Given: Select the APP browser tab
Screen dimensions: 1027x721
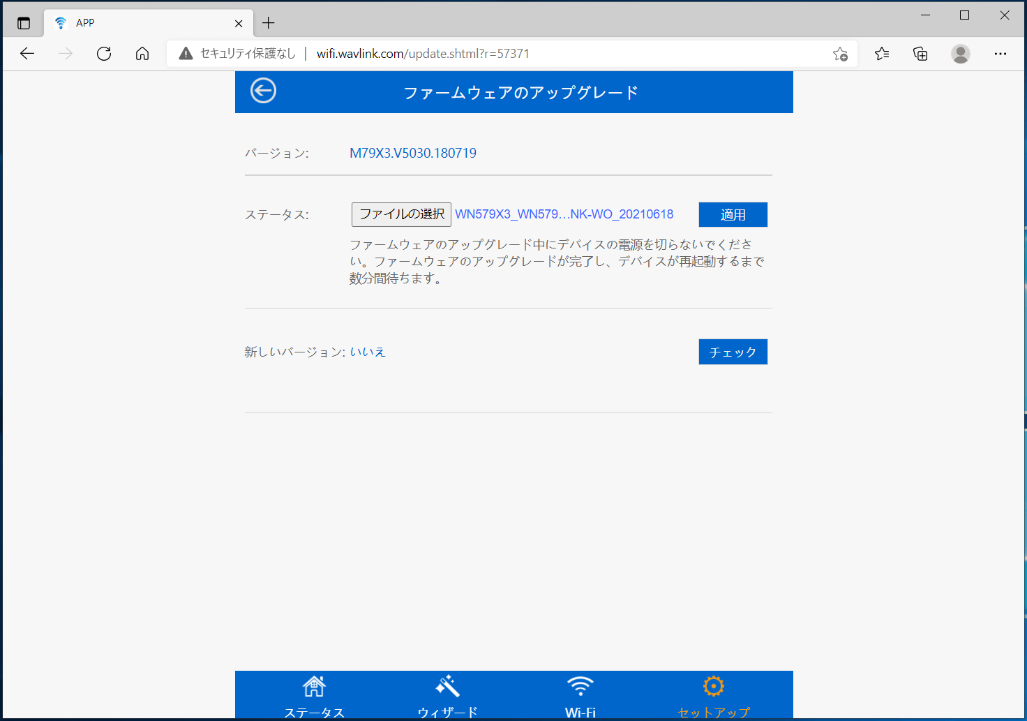Looking at the screenshot, I should 148,23.
